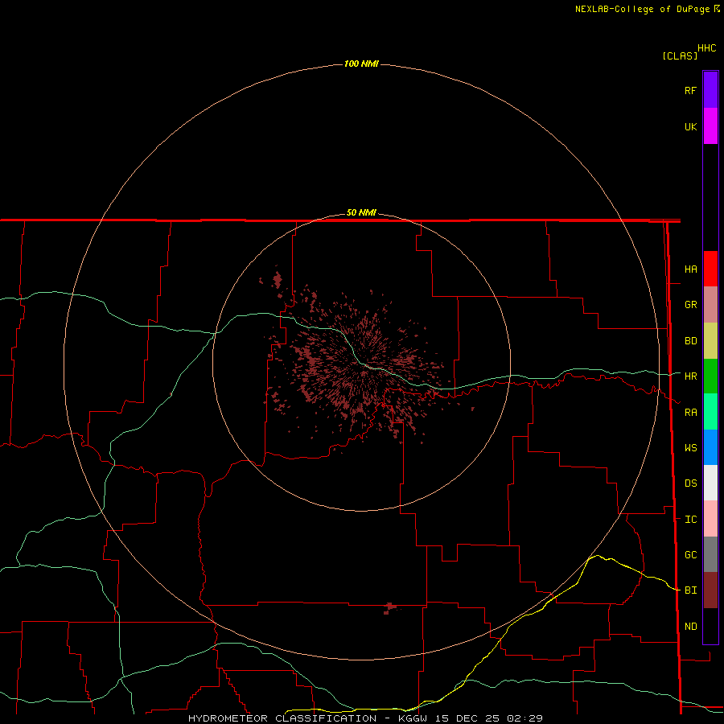This screenshot has width=724, height=724.
Task: Click the 'WS' legend label
Action: (x=691, y=447)
